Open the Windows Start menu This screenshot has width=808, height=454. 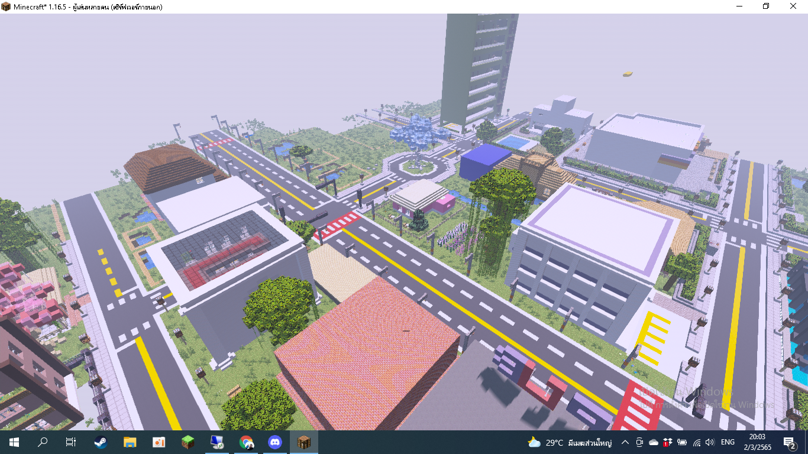pyautogui.click(x=14, y=442)
